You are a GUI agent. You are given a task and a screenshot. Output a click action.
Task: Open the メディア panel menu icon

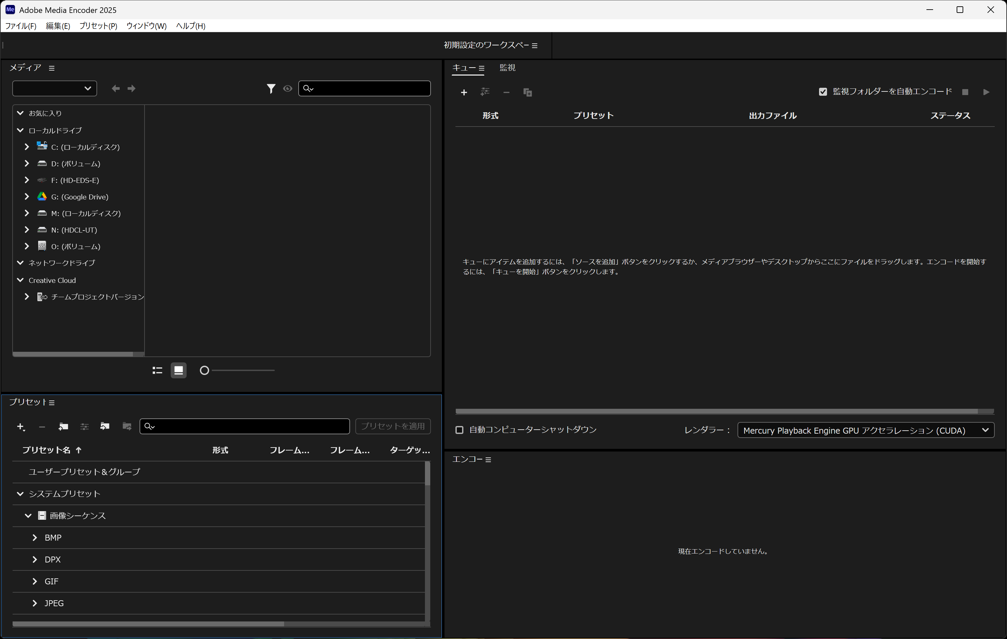coord(52,68)
